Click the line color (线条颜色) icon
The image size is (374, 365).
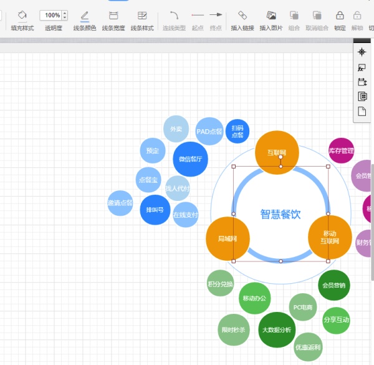(x=85, y=15)
